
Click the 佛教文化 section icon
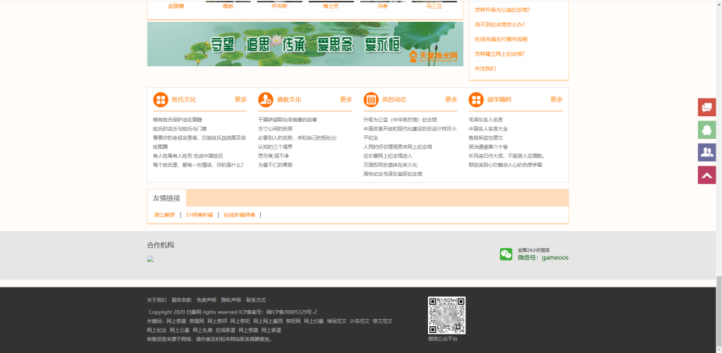pyautogui.click(x=266, y=99)
